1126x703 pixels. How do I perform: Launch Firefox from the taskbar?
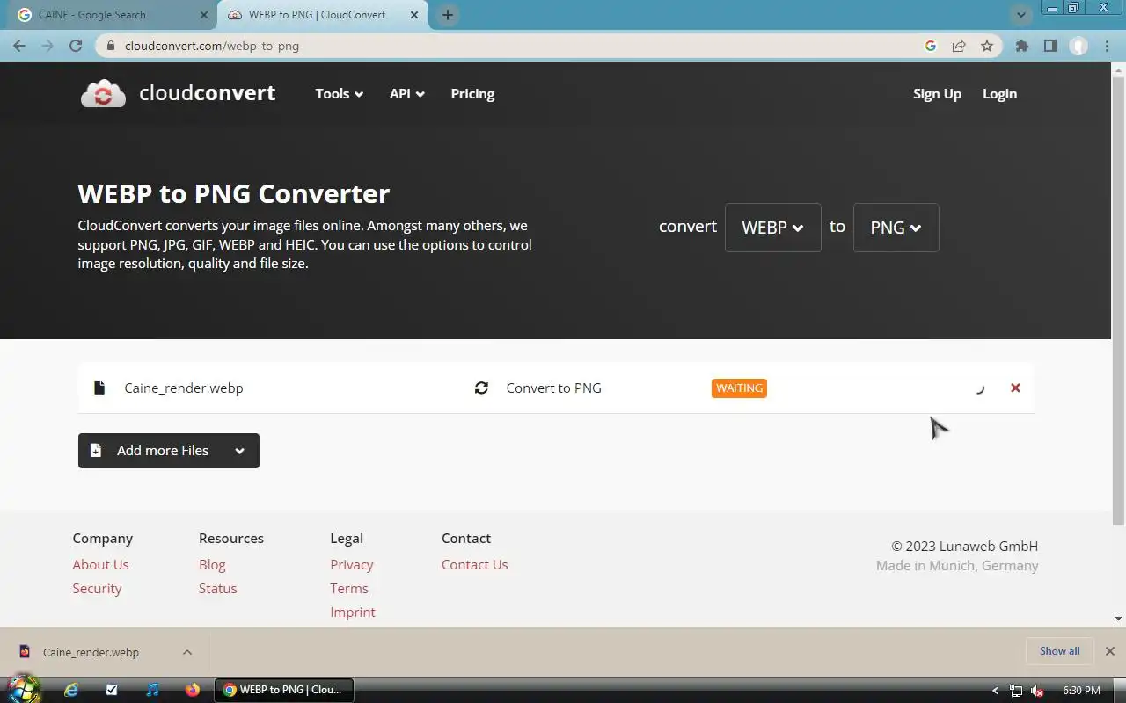pos(193,690)
